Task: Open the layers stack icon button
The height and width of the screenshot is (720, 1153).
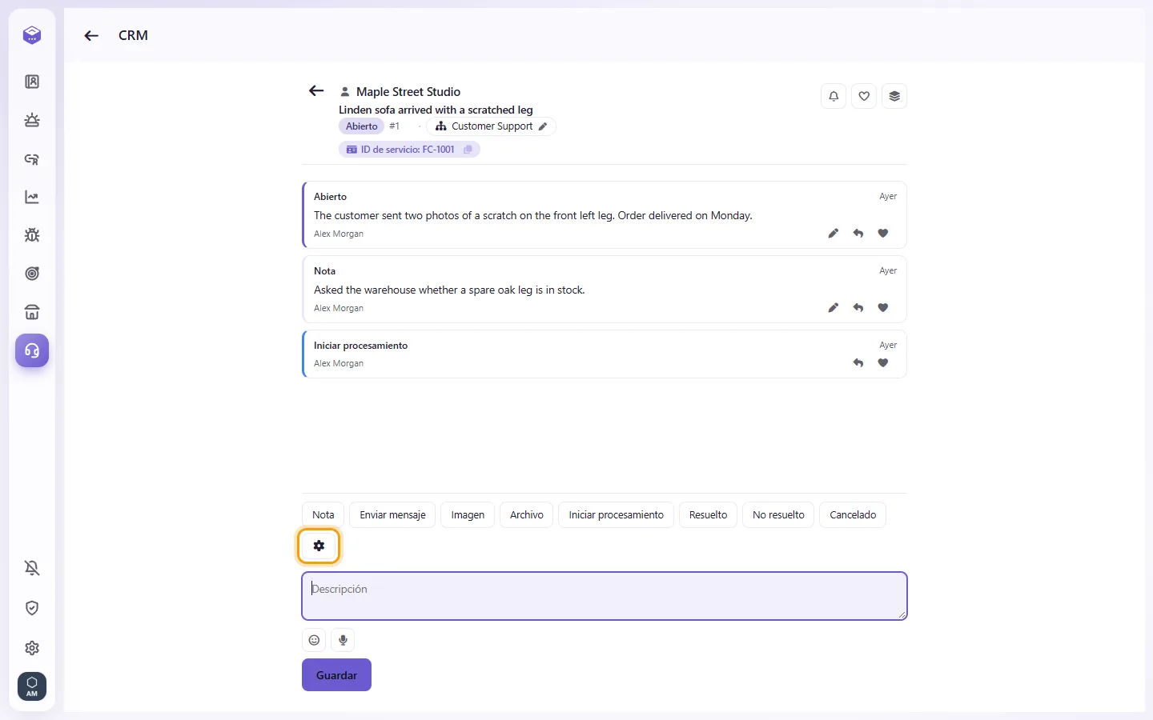Action: pos(894,96)
